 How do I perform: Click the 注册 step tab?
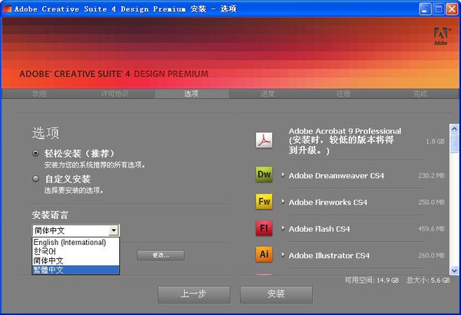343,94
